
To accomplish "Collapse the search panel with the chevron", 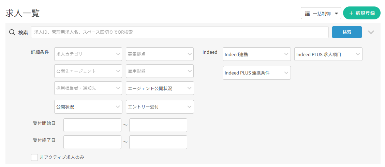I will (x=371, y=32).
